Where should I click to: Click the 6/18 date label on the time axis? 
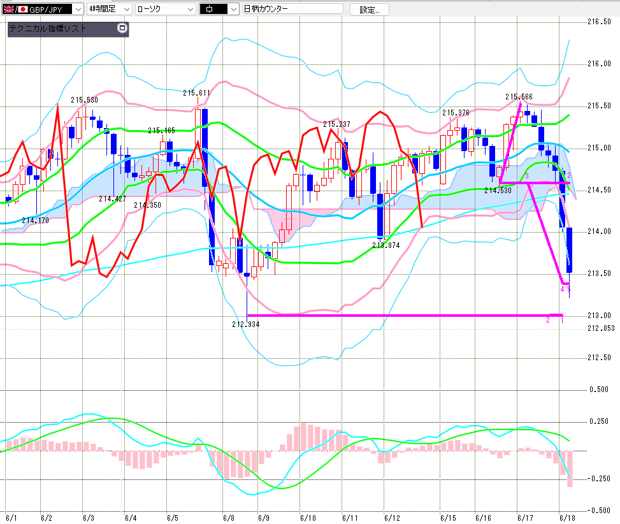pyautogui.click(x=567, y=518)
